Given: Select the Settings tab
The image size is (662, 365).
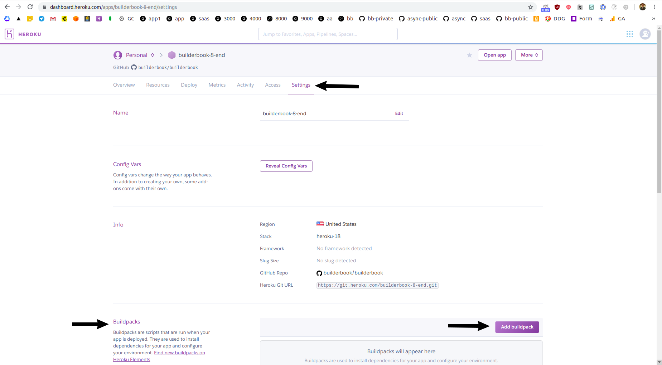Looking at the screenshot, I should click(301, 85).
